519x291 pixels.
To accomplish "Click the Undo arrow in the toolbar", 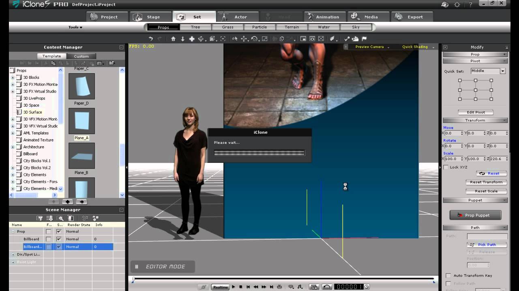I will (151, 39).
